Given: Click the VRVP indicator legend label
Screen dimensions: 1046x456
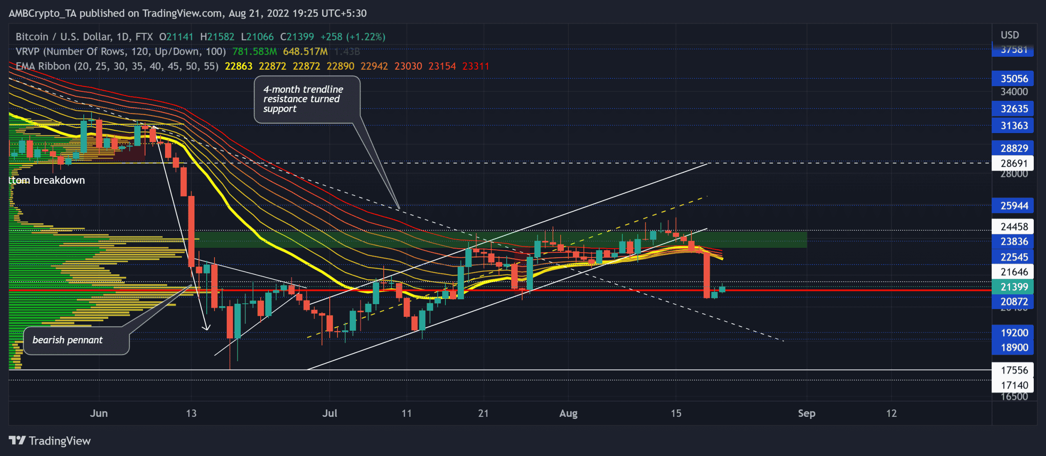Looking at the screenshot, I should click(x=121, y=51).
